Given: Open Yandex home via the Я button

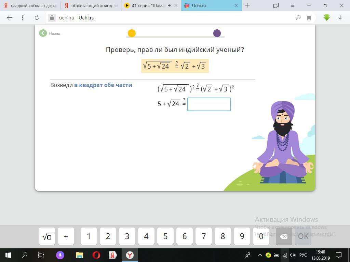Looking at the screenshot, I should click(x=23, y=18).
